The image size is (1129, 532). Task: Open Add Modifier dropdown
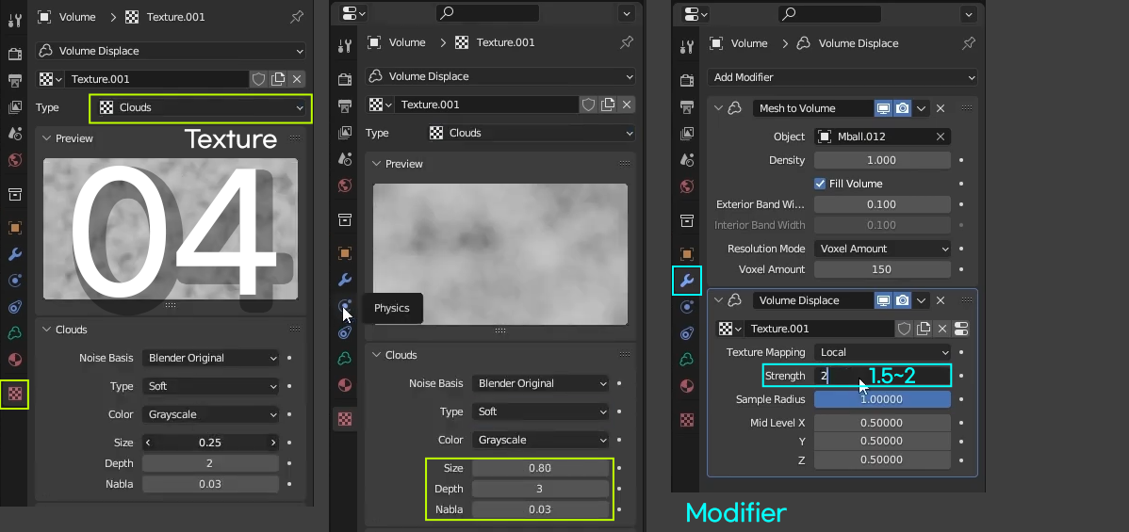pos(843,77)
